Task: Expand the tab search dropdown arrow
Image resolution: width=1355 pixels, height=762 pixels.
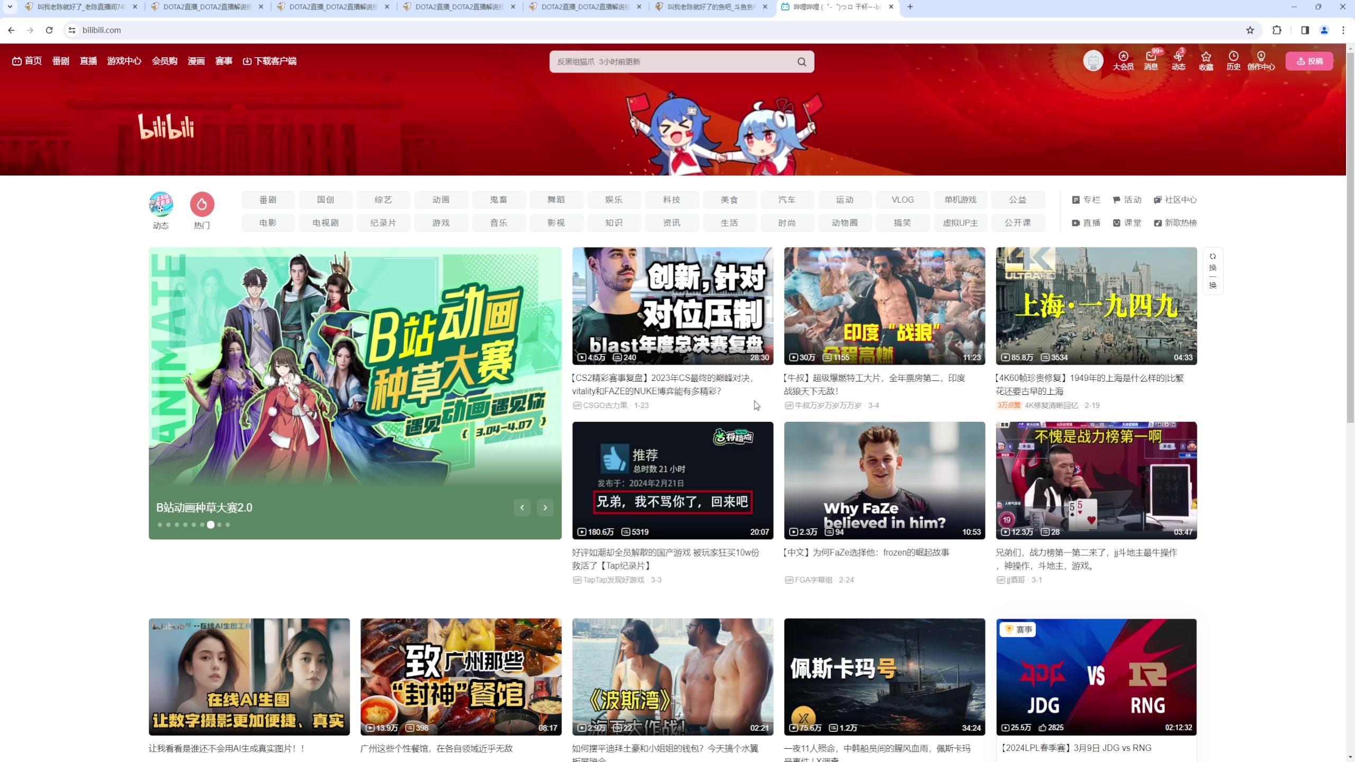Action: [10, 7]
